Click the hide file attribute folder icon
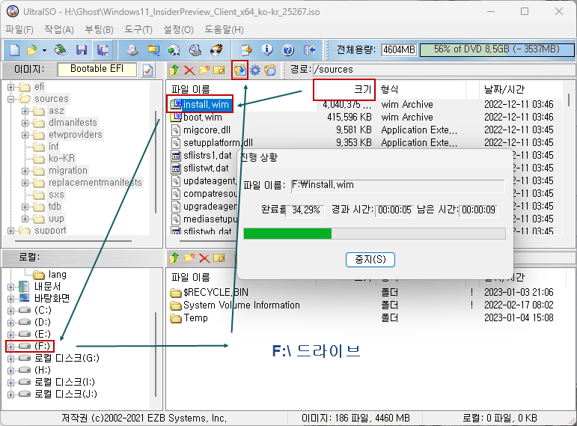577x426 pixels. 270,70
